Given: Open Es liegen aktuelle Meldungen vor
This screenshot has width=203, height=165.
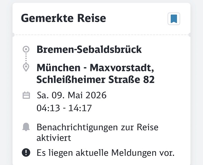Looking at the screenshot, I should pyautogui.click(x=105, y=153).
